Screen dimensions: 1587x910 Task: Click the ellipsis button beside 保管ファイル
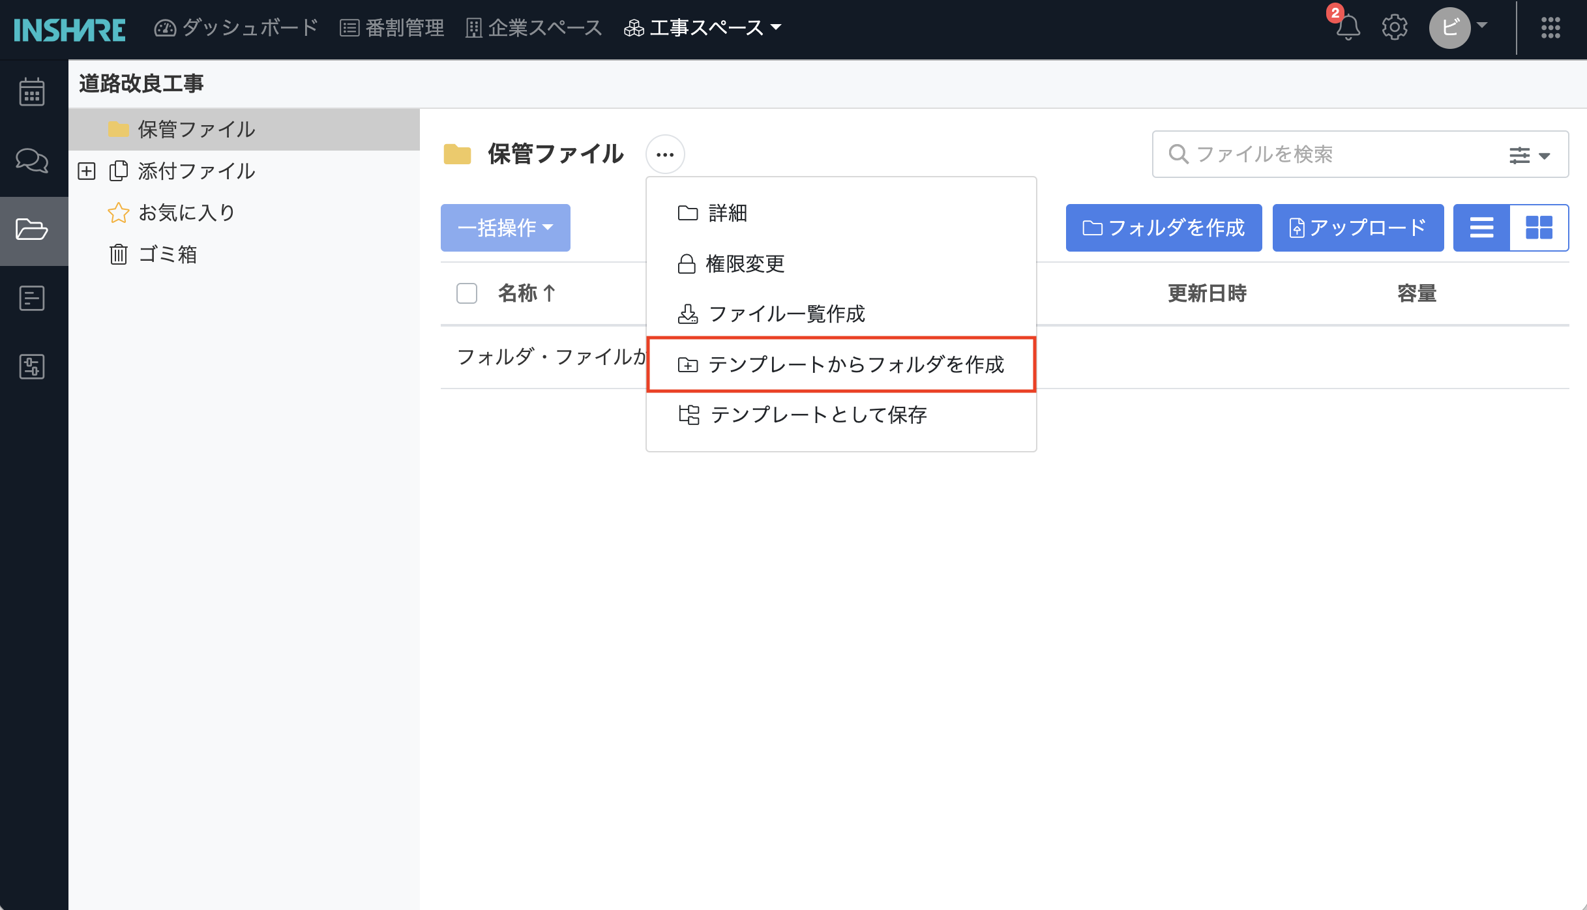click(x=665, y=154)
